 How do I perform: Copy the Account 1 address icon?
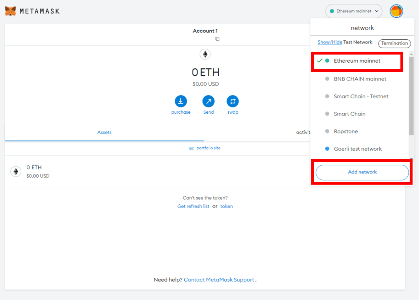217,39
